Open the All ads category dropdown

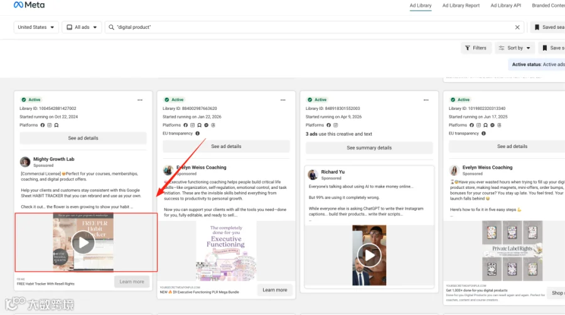(82, 27)
